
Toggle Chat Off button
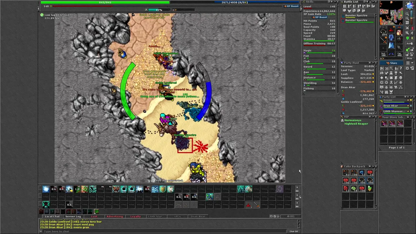pos(293,231)
